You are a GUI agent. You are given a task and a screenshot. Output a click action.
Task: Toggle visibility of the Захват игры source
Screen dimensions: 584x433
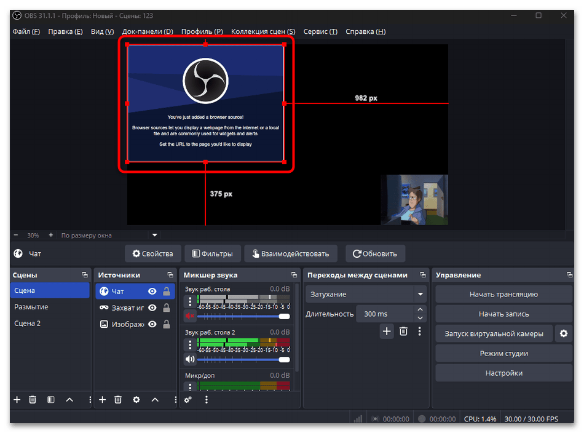[x=152, y=308]
